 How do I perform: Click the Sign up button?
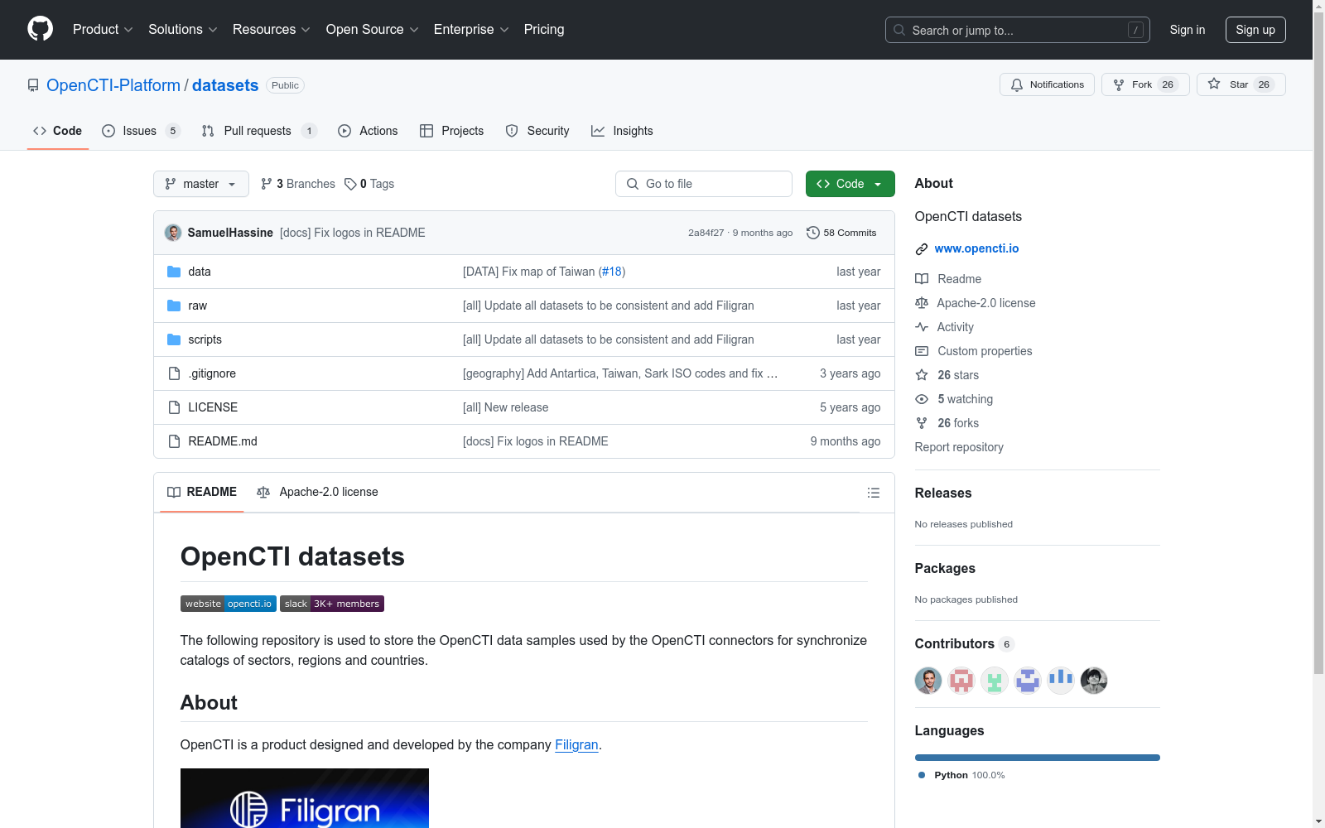pos(1255,30)
